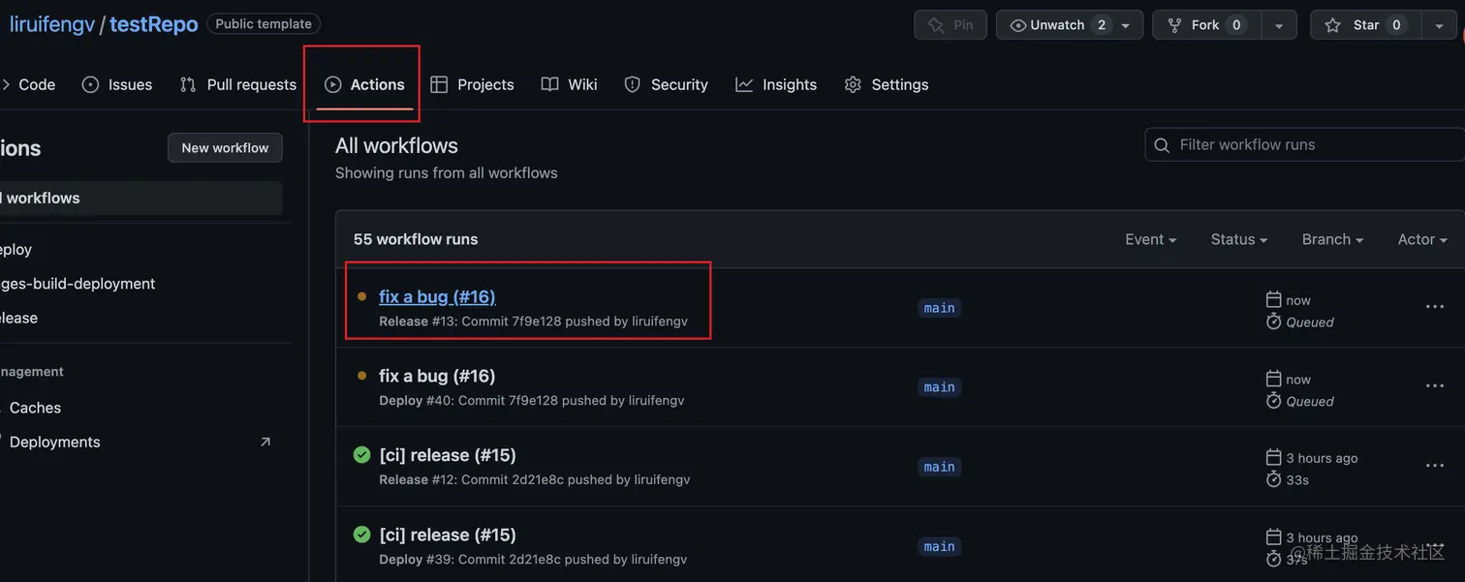
Task: Open the Security tab
Action: [666, 84]
